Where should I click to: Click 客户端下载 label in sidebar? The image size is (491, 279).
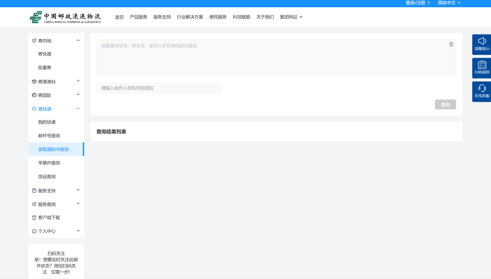49,218
